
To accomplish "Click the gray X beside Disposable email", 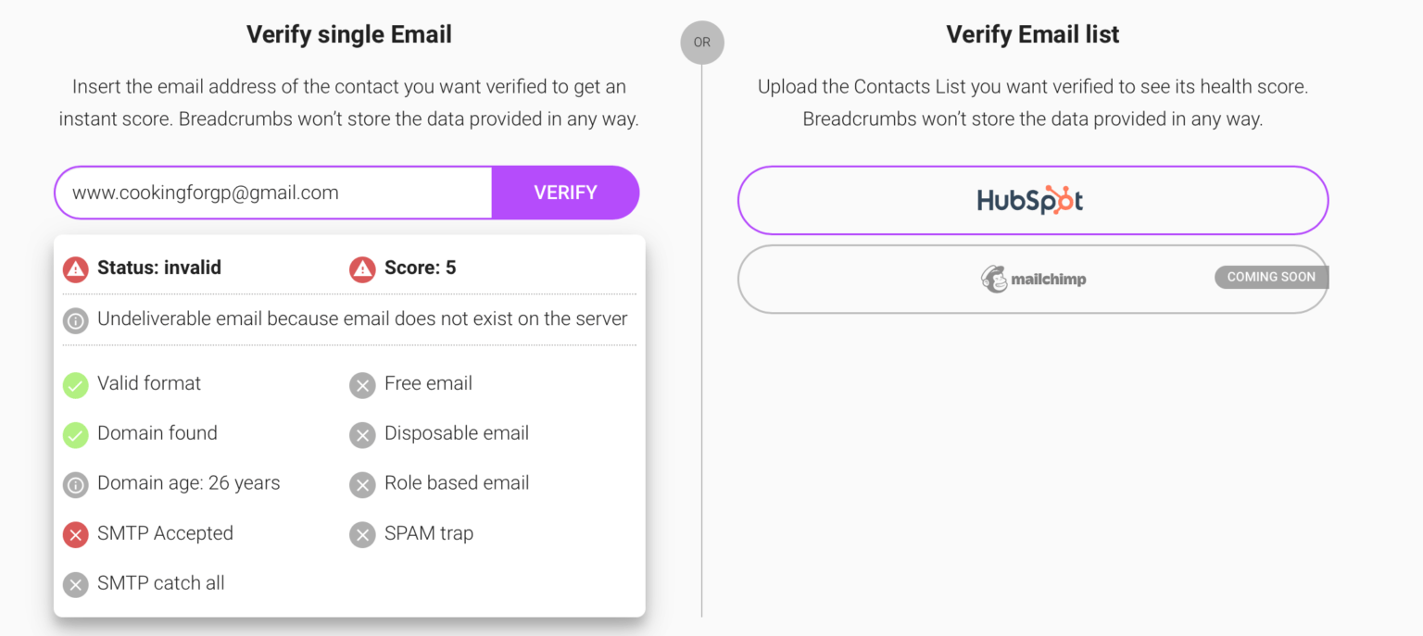I will (x=362, y=435).
